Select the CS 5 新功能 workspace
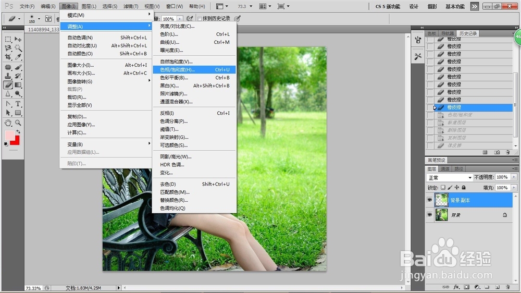 point(388,6)
